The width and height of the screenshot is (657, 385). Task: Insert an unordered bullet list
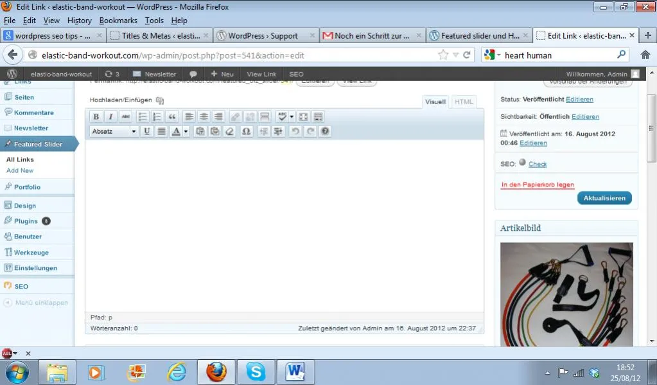143,116
